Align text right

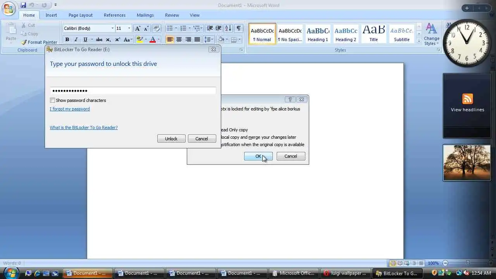(x=188, y=40)
